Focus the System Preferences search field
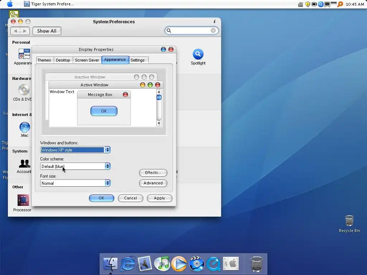 tap(191, 31)
